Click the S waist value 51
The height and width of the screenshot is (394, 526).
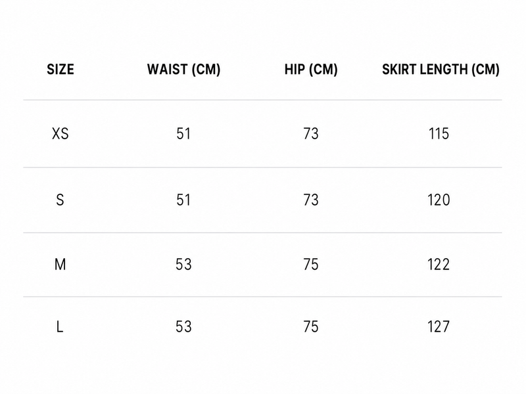tap(183, 200)
